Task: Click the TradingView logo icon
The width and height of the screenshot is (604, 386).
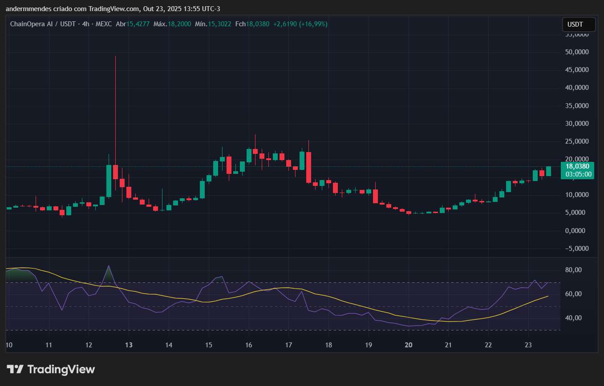Action: [x=15, y=369]
